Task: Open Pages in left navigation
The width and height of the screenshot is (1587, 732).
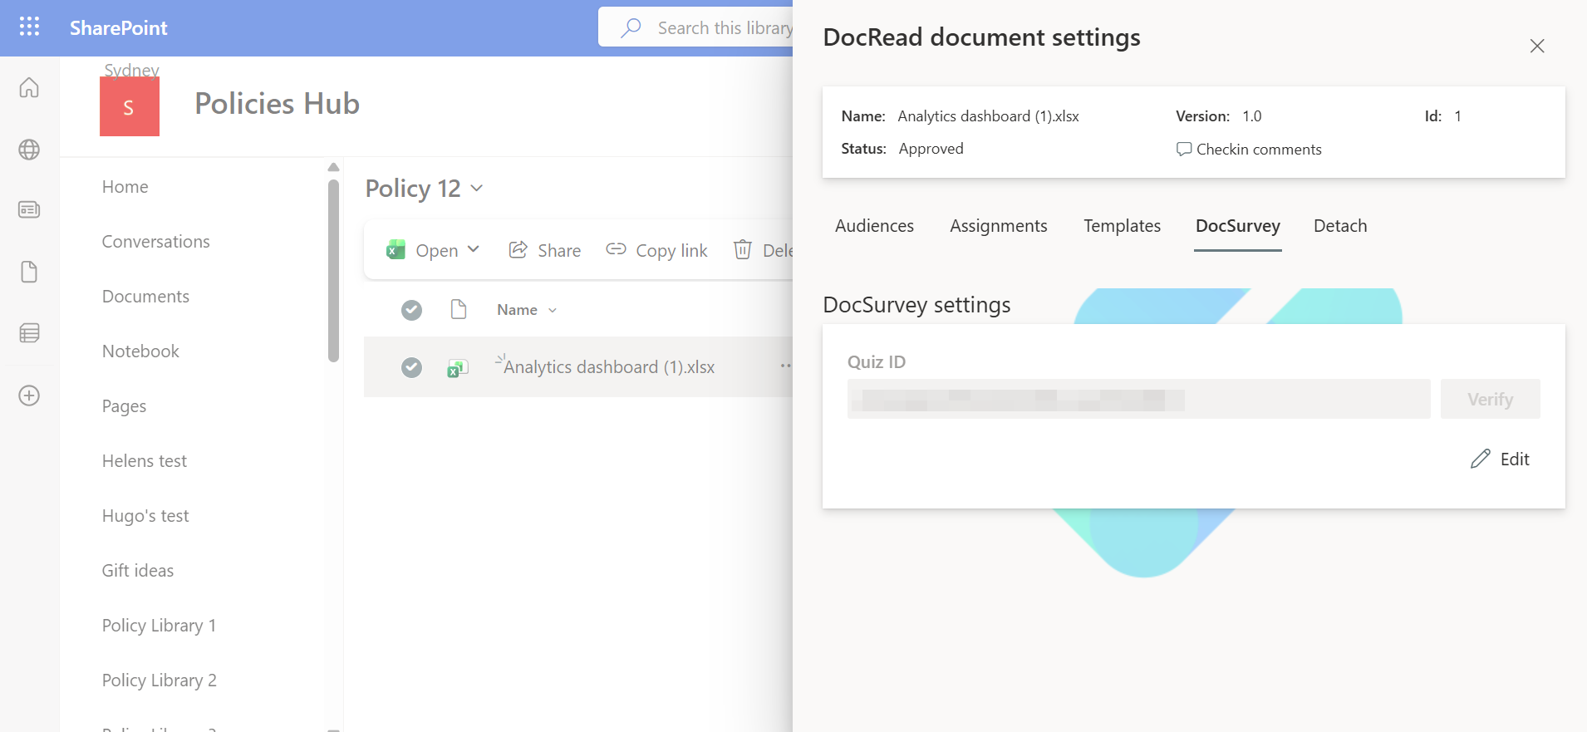Action: click(124, 406)
